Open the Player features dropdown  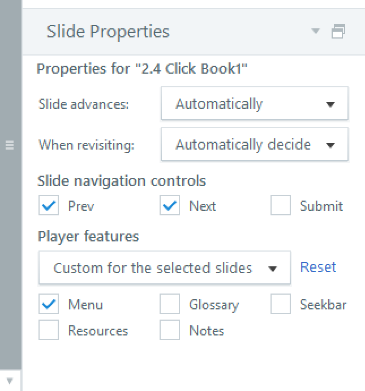pyautogui.click(x=164, y=268)
